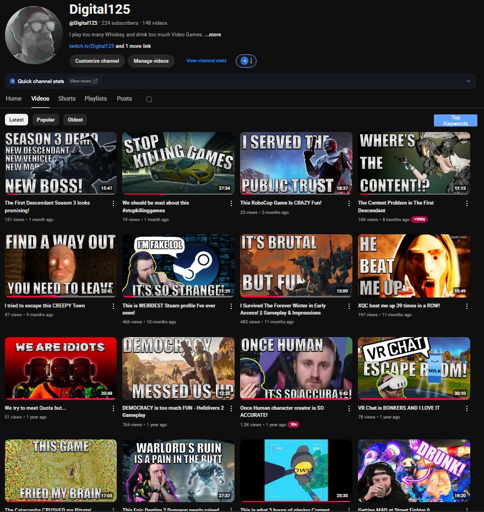Open the I'M FAKE LOL Steam thumbnail

click(178, 266)
